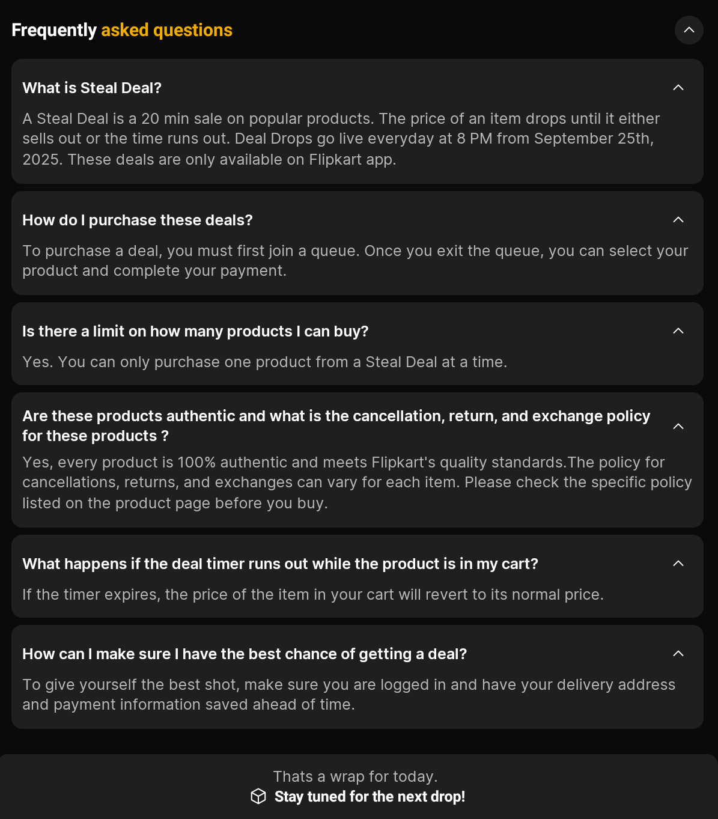Click the 'Are these products authentic' question heading
This screenshot has height=819, width=718.
(x=336, y=425)
